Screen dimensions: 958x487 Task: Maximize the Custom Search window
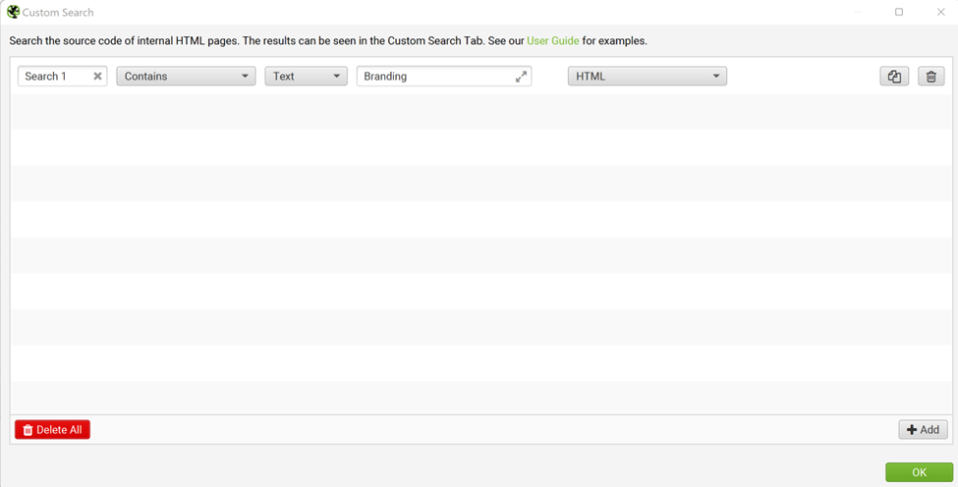pos(899,13)
